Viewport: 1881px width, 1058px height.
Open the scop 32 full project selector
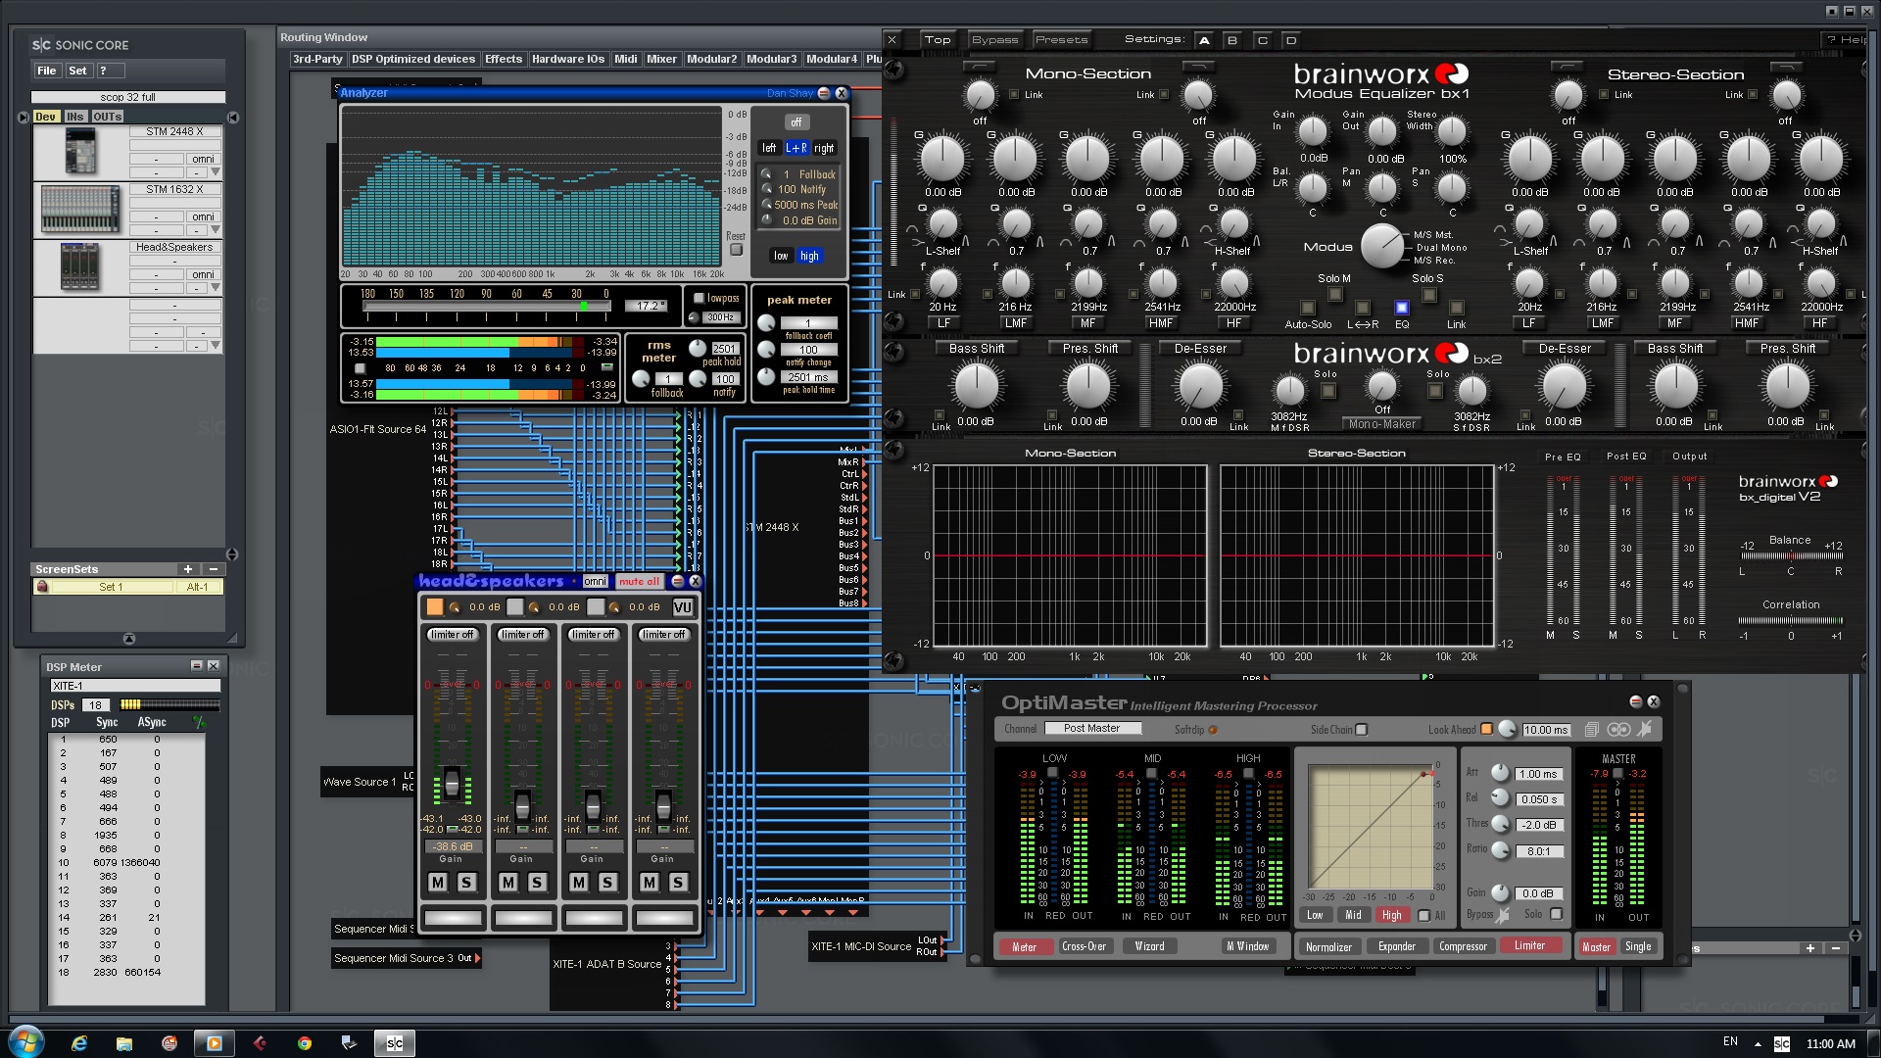(x=127, y=97)
